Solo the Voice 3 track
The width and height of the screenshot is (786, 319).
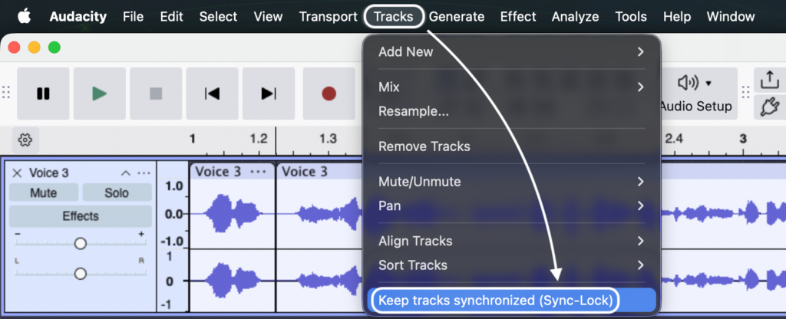pos(117,193)
